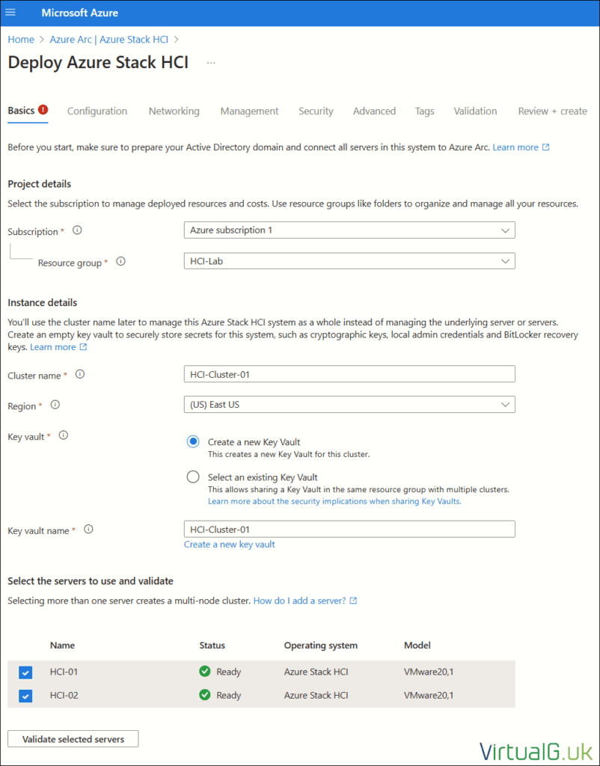Click the Azure Stack HCI OS cell for HCI-01

click(x=316, y=672)
